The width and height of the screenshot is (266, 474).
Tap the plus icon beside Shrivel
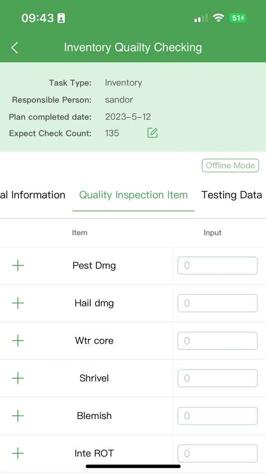pyautogui.click(x=18, y=378)
